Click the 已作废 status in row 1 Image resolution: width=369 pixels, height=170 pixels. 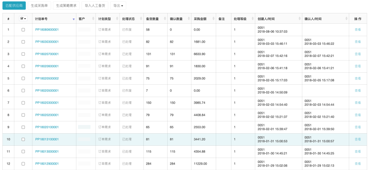point(127,30)
